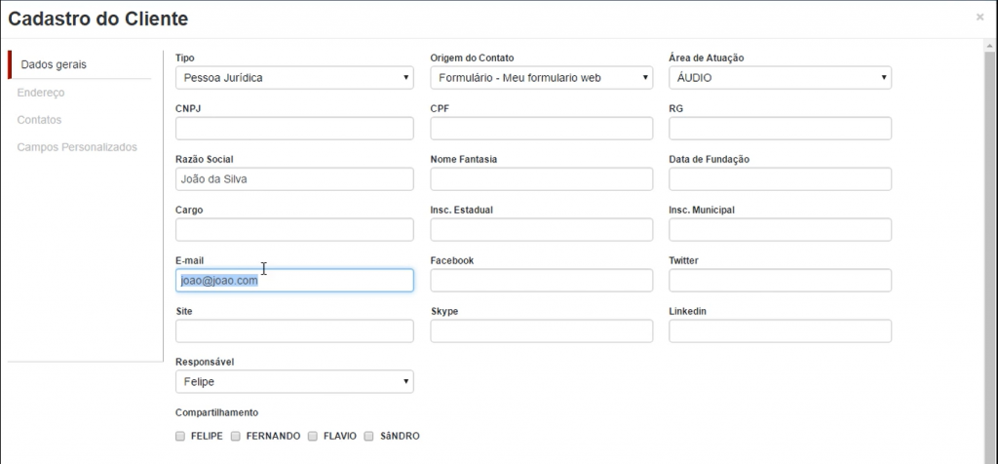The height and width of the screenshot is (464, 998).
Task: Tick the FELIPE sharing checkbox
Action: 180,436
